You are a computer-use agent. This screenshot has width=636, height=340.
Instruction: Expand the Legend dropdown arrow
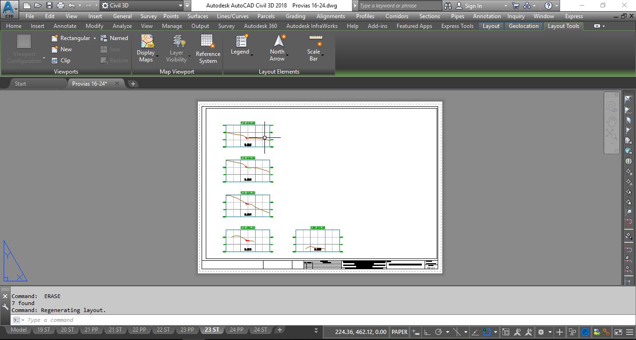[252, 55]
